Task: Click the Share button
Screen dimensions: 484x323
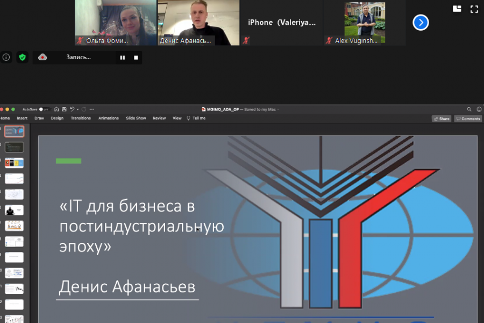Action: point(442,118)
